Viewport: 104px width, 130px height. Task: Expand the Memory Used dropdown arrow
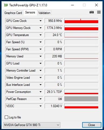coord(41,56)
